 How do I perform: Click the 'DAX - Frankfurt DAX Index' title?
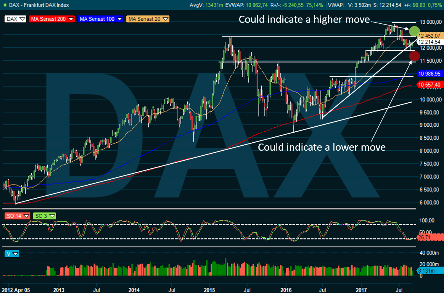coord(39,5)
